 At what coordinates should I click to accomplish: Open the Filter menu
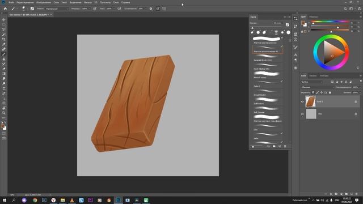pos(88,2)
